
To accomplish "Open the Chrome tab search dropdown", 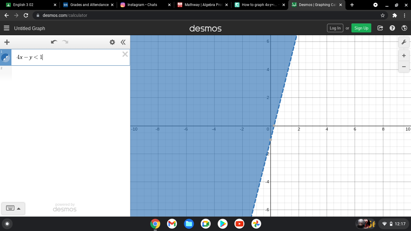I will click(375, 5).
